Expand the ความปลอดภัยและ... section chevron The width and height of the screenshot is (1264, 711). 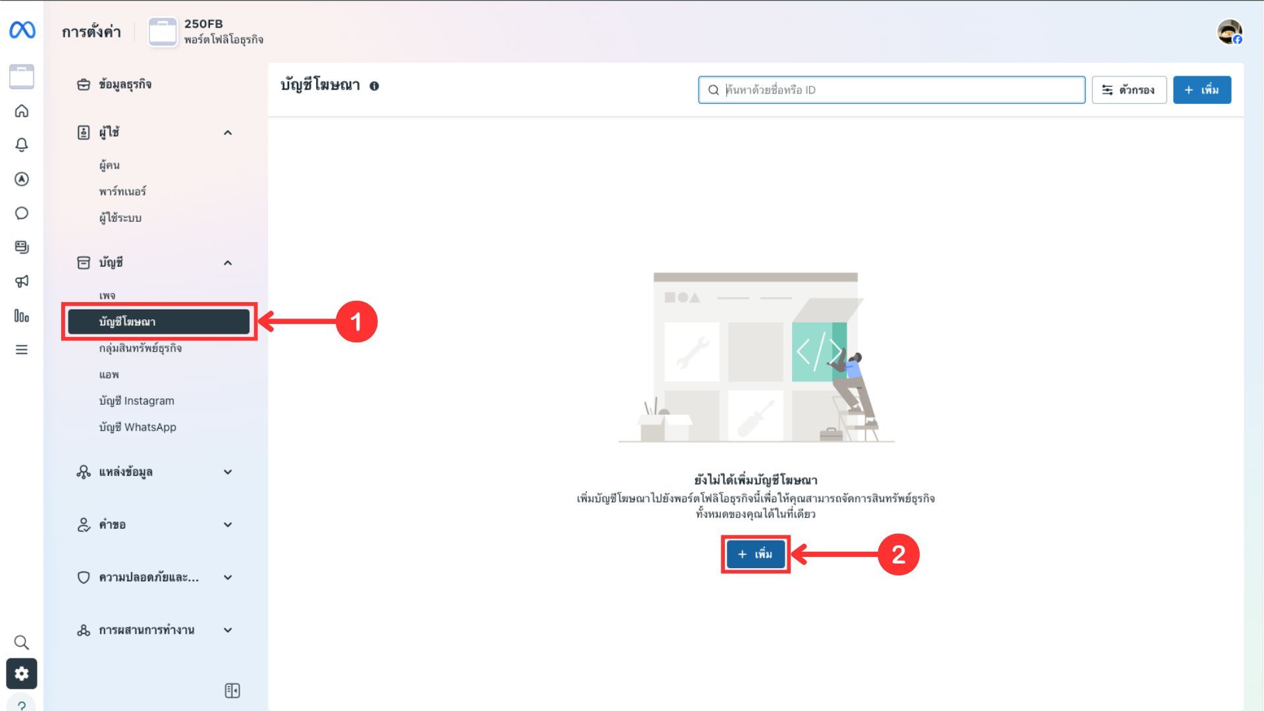[228, 577]
